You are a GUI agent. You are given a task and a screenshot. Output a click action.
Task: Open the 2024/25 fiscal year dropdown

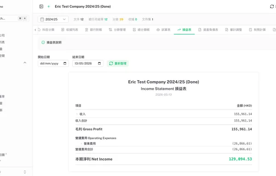(53, 19)
